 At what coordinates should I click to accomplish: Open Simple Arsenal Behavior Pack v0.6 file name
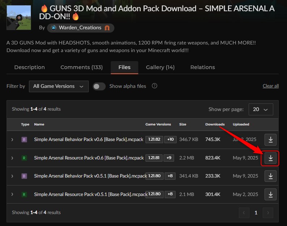point(89,139)
